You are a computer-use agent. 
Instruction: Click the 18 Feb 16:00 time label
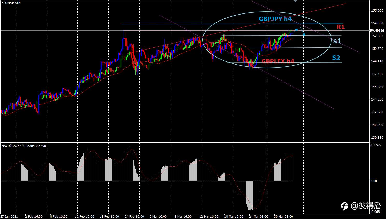[109, 217]
